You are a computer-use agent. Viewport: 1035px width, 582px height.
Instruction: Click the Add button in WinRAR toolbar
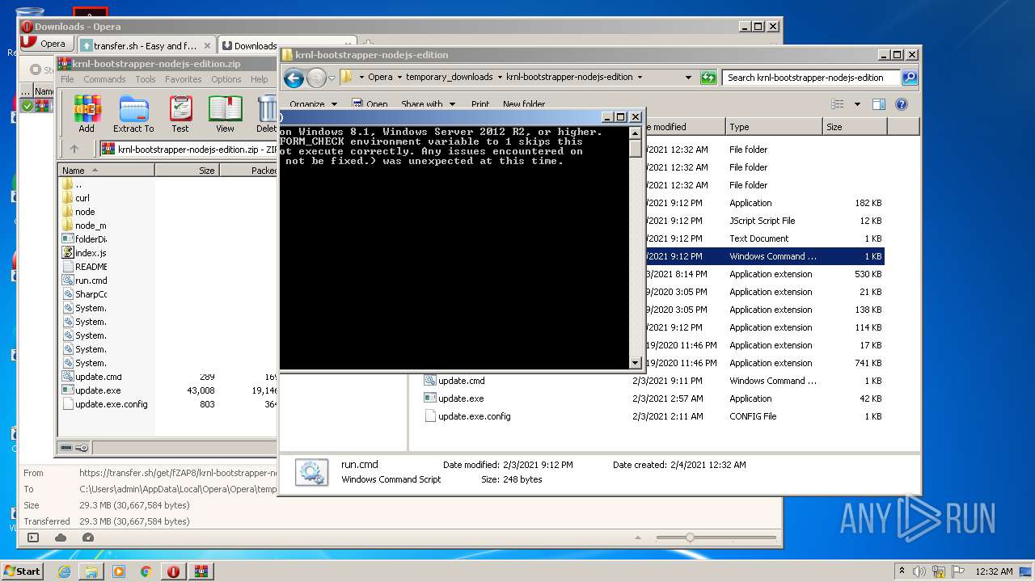[87, 114]
